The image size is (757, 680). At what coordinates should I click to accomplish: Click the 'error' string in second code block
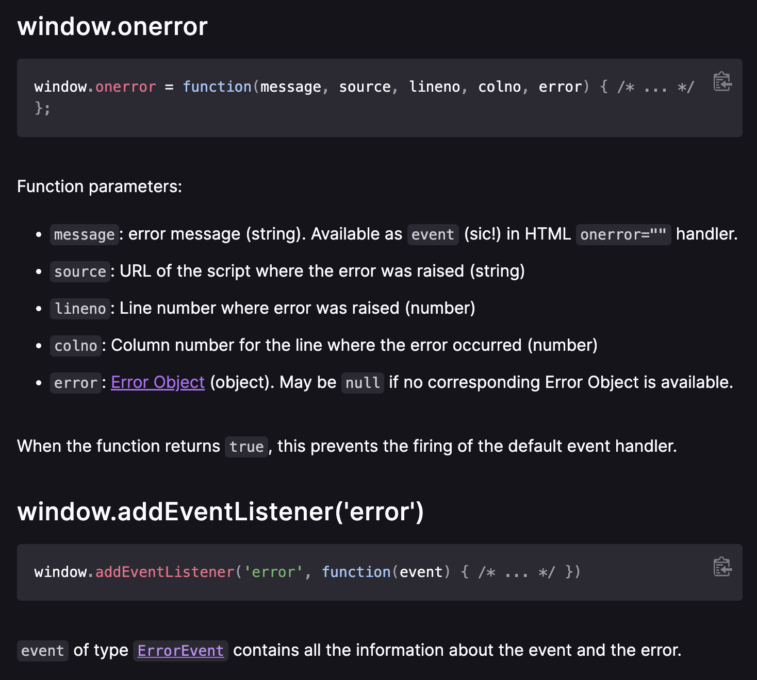(273, 572)
